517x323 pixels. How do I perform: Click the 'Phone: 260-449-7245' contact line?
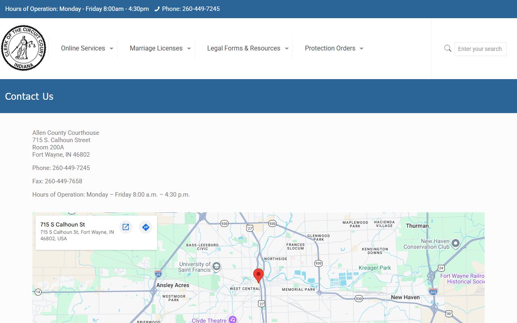61,168
